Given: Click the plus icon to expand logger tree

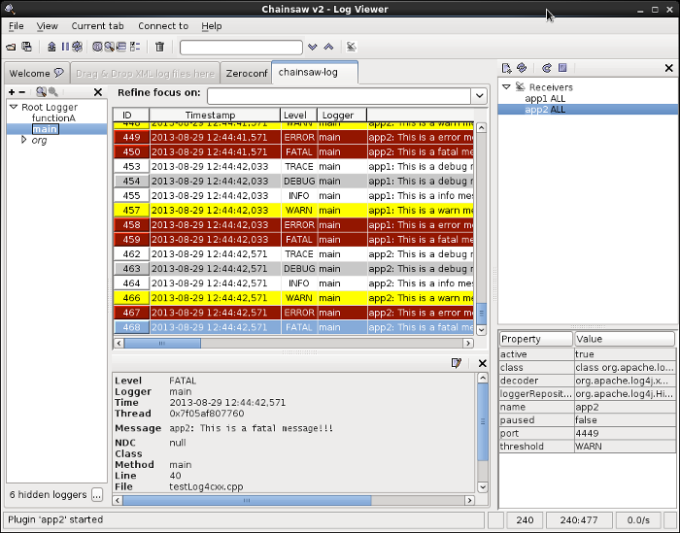Looking at the screenshot, I should point(11,92).
